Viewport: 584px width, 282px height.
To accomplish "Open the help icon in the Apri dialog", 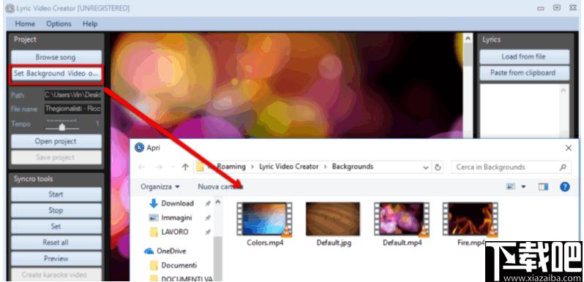I will click(x=565, y=187).
